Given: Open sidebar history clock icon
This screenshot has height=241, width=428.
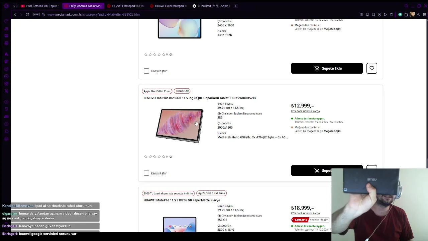Looking at the screenshot, I should click(x=6, y=124).
